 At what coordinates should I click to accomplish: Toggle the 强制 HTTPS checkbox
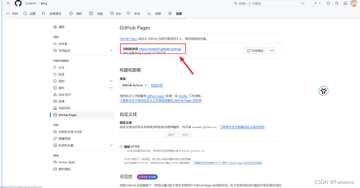tap(121, 147)
